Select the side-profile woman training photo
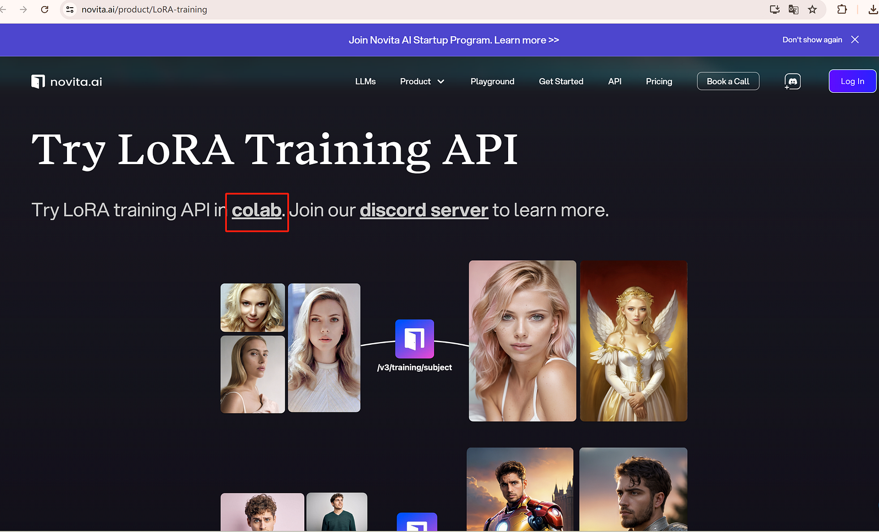This screenshot has width=879, height=532. 253,374
